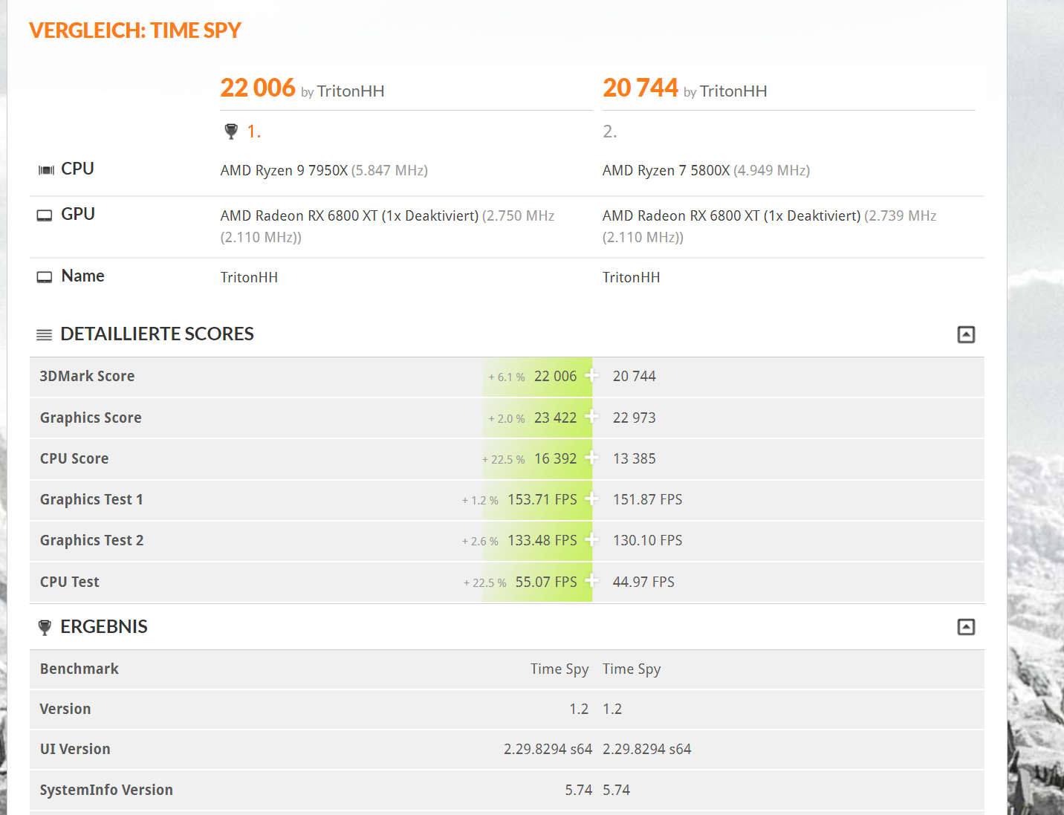Click the CPU Test row label
This screenshot has height=815, width=1064.
pyautogui.click(x=70, y=582)
